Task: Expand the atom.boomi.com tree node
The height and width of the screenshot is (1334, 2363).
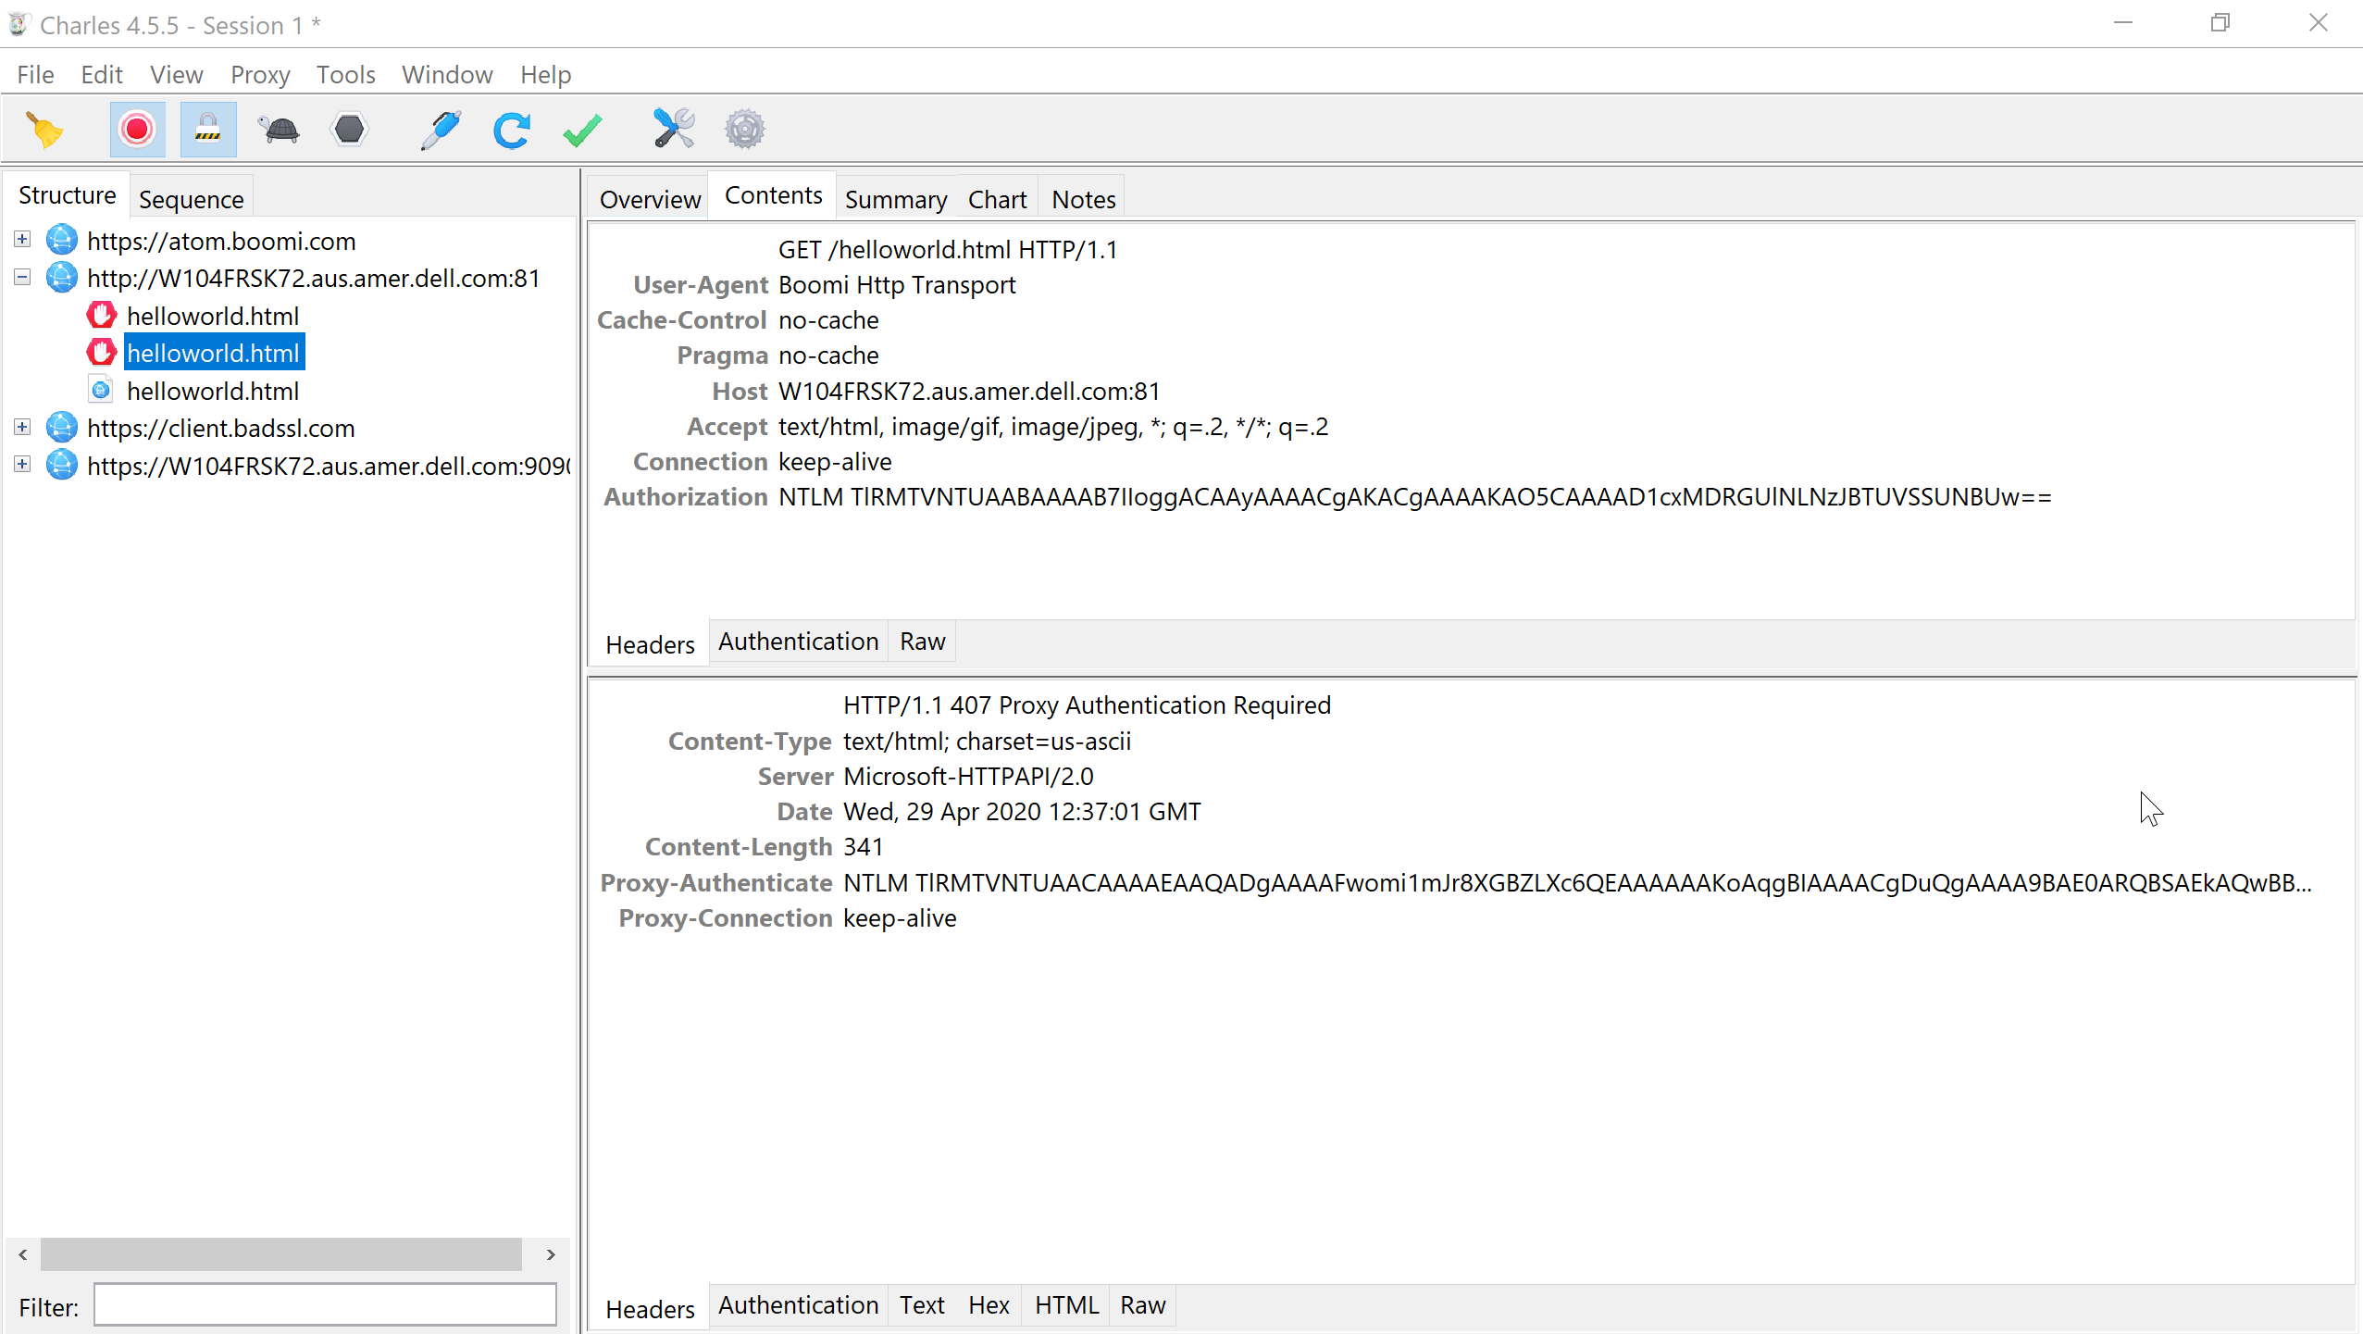Action: point(21,239)
